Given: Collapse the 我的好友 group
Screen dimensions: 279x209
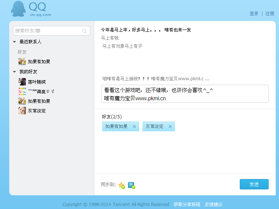Looking at the screenshot, I should click(x=14, y=72).
